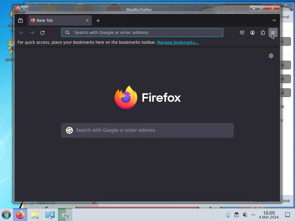Image resolution: width=295 pixels, height=221 pixels.
Task: Close the New Tab tab
Action: pyautogui.click(x=87, y=20)
